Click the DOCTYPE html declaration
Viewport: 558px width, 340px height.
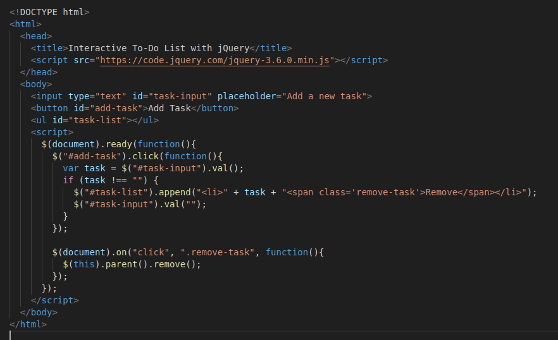tap(49, 12)
